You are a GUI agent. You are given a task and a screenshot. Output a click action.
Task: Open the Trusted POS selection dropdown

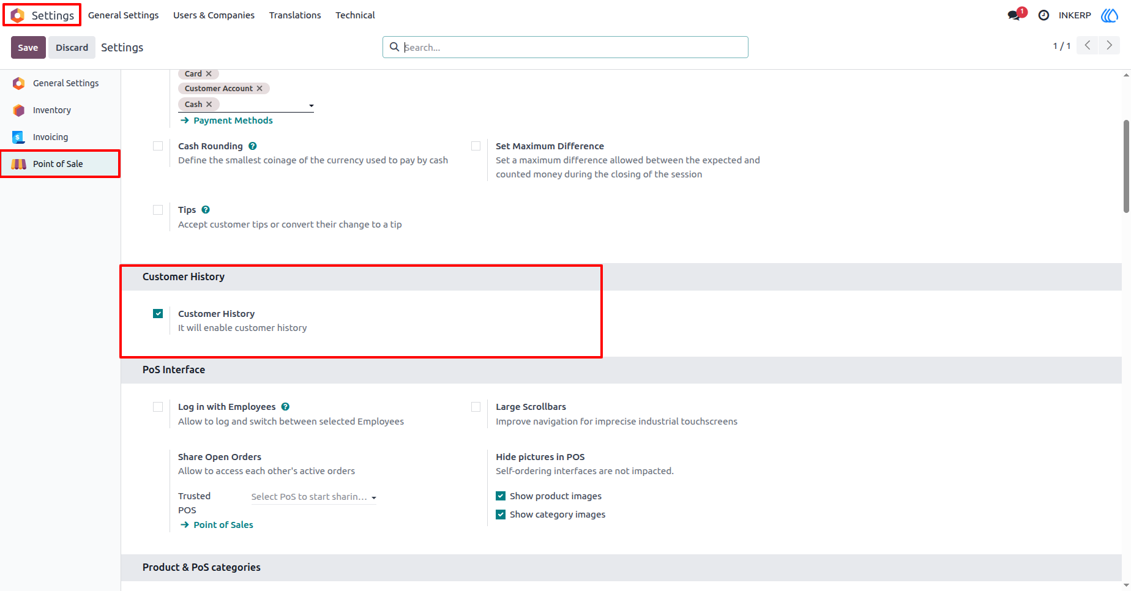point(314,497)
